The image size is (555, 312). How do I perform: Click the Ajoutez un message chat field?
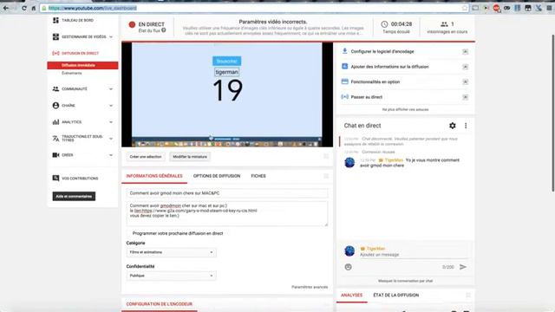coord(414,254)
